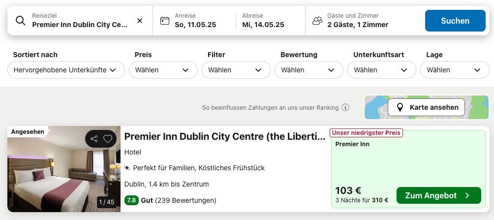The width and height of the screenshot is (494, 220).
Task: Click the Zum Angebot button
Action: click(438, 196)
